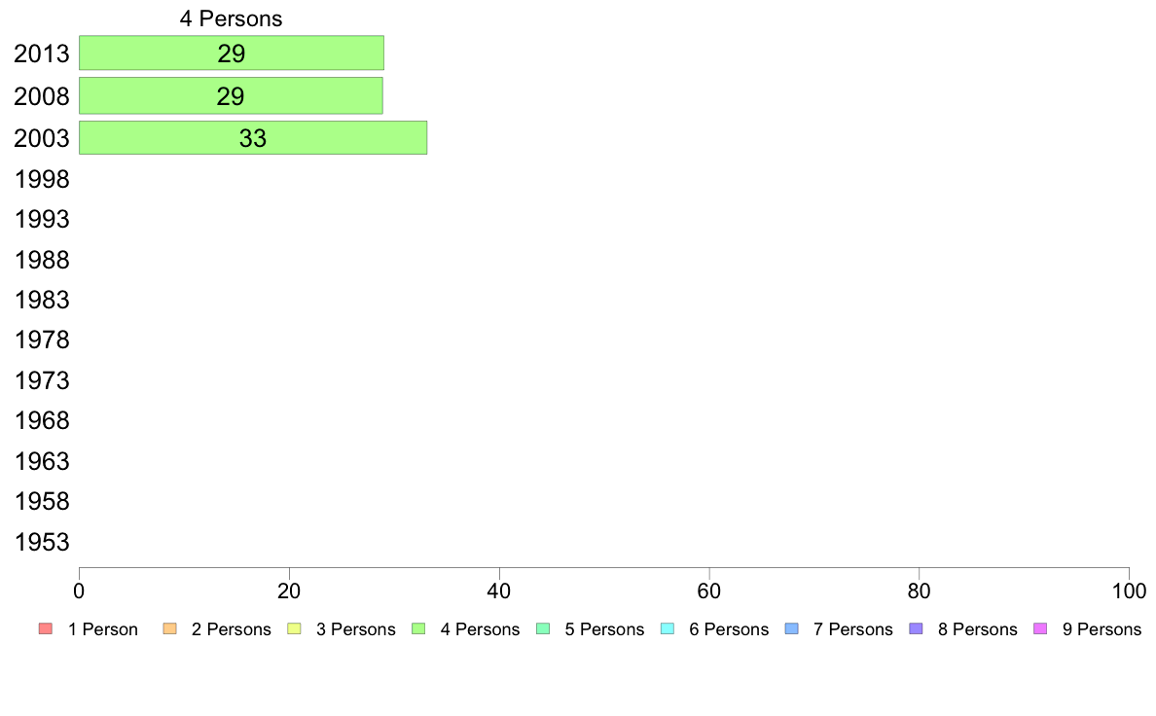The width and height of the screenshot is (1156, 716).
Task: Click the 9 Persons magenta legend swatch
Action: click(x=1040, y=629)
